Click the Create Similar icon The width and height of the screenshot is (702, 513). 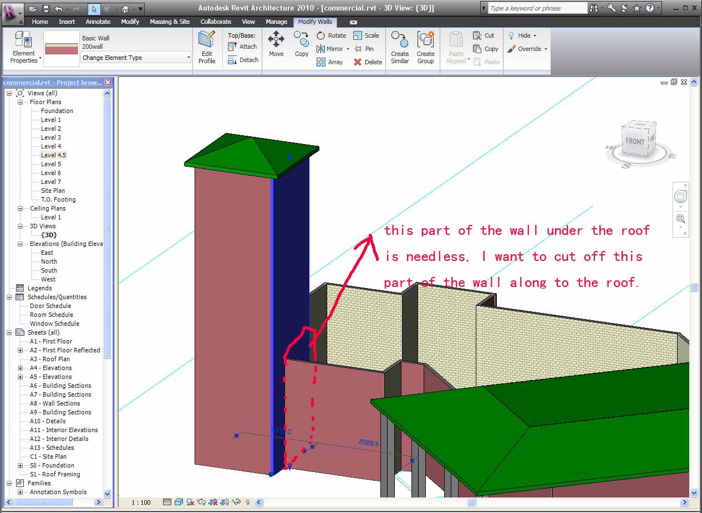pyautogui.click(x=400, y=47)
